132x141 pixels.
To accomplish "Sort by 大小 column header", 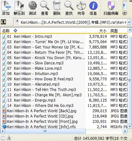I will (x=97, y=31).
